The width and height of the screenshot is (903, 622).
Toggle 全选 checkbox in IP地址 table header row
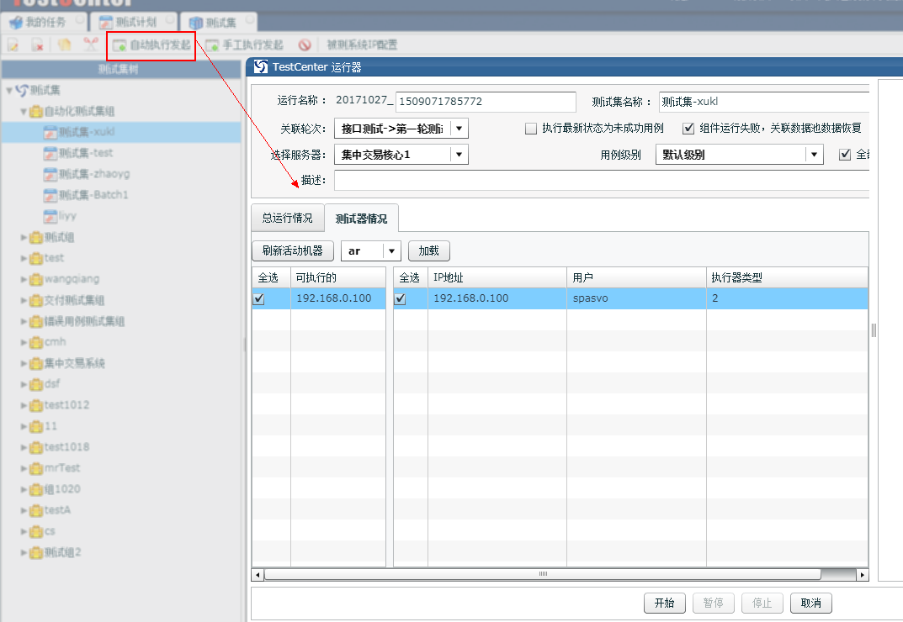click(401, 299)
